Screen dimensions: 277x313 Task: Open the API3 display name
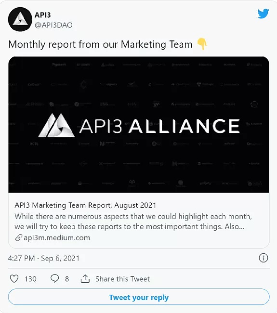tap(43, 15)
